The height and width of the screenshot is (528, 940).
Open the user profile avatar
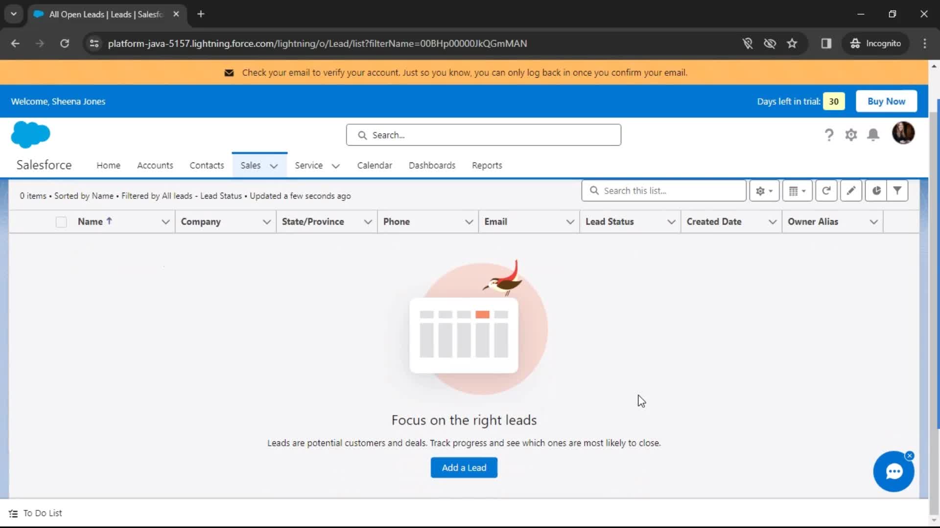903,133
